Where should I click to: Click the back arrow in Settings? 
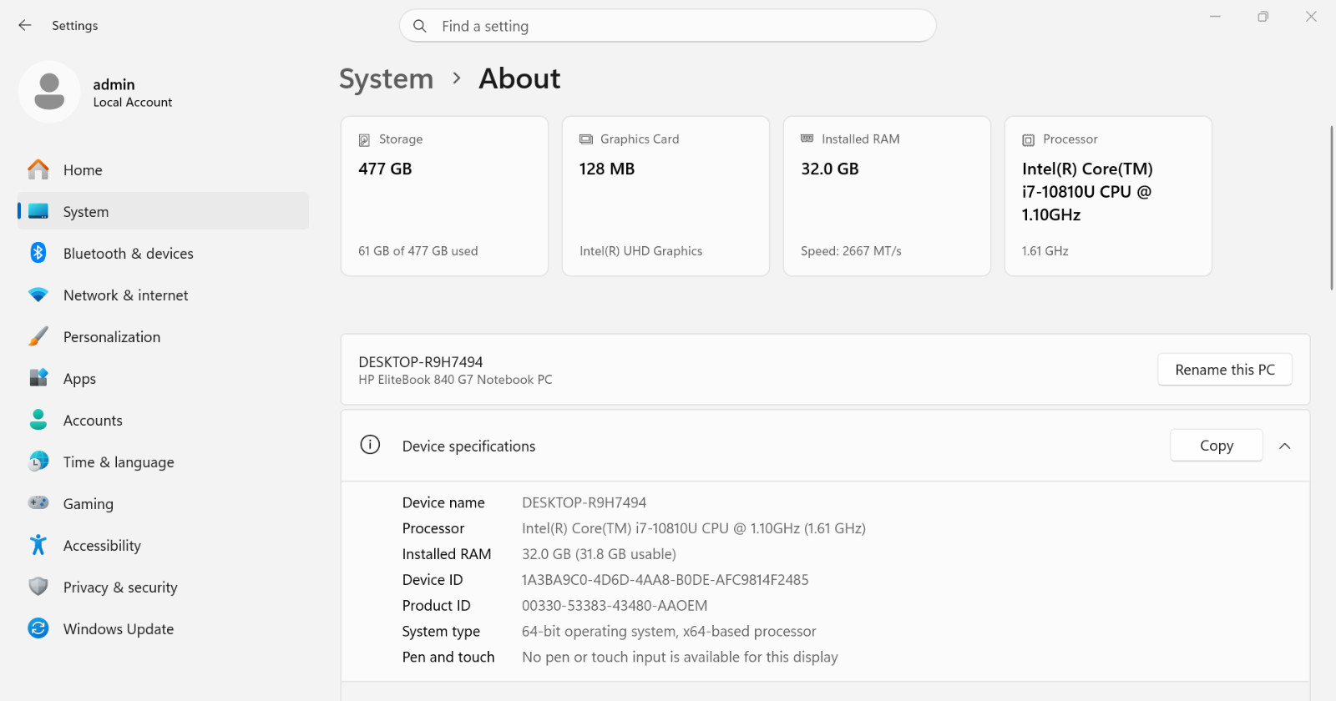25,26
